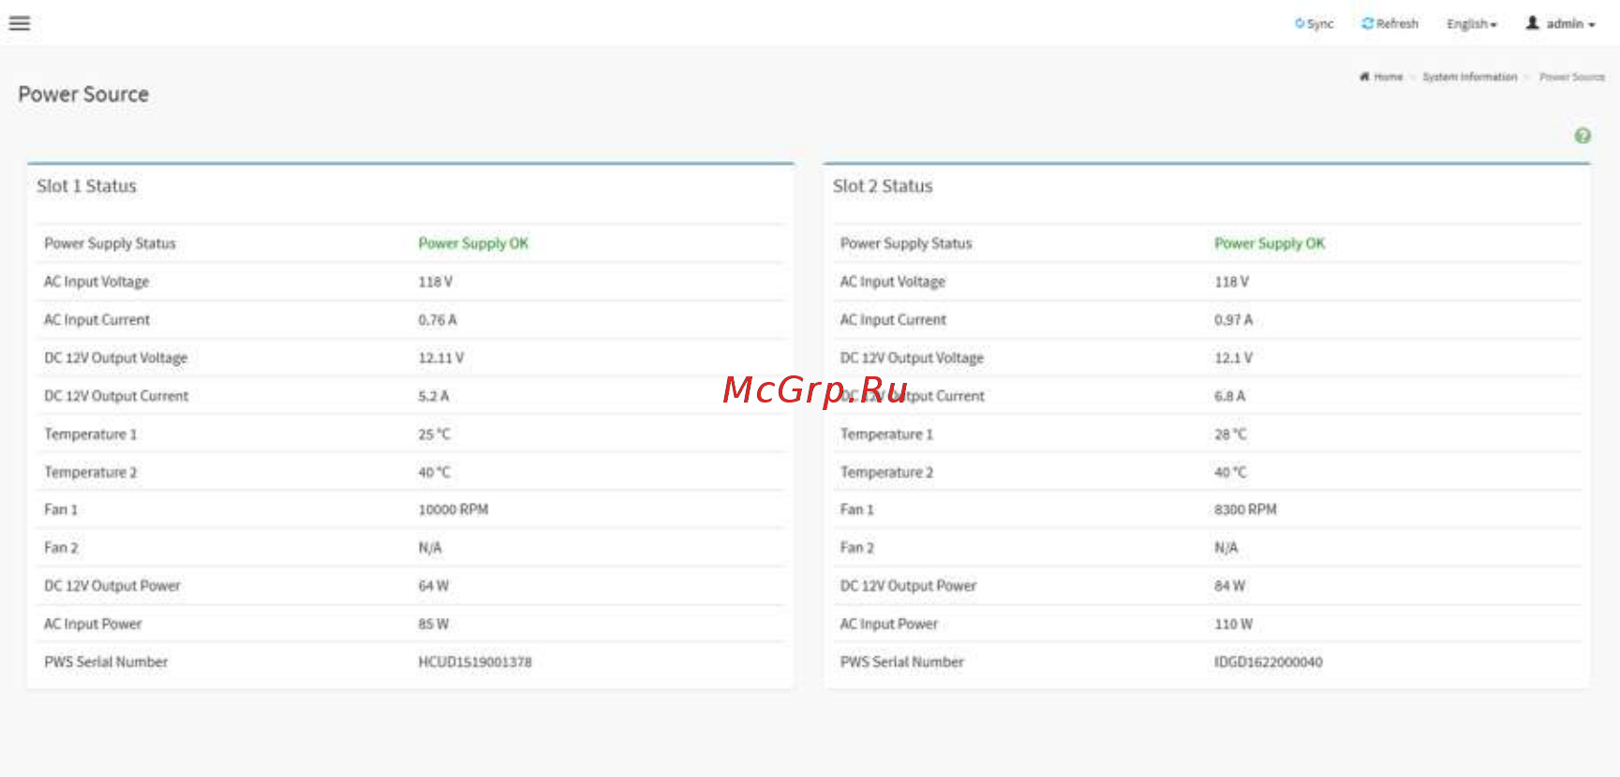Click Slot 1 Temperature 1 value 25 °C
This screenshot has height=777, width=1620.
click(x=434, y=434)
